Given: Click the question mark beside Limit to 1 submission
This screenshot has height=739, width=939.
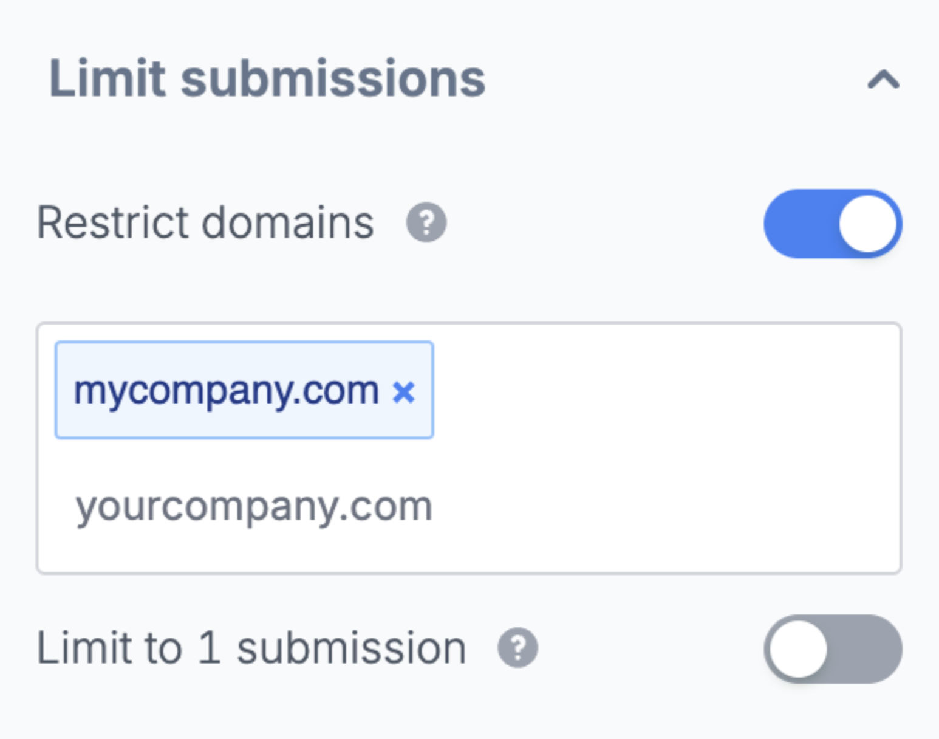Looking at the screenshot, I should pos(517,648).
